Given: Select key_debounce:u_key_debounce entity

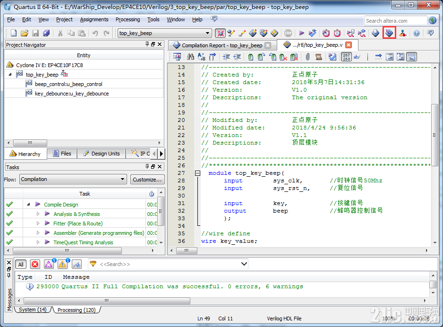Looking at the screenshot, I should [x=72, y=93].
